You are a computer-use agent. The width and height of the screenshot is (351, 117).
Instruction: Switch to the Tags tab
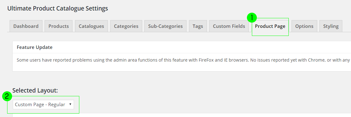tap(198, 26)
